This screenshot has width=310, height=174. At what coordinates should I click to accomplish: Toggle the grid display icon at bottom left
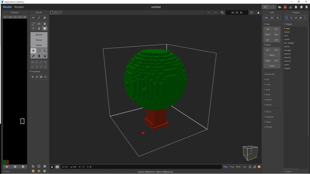pos(45,166)
